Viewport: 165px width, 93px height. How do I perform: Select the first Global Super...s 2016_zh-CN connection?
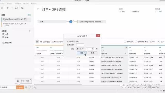coord(16,20)
